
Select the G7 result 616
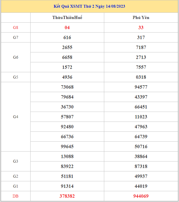(x=67, y=37)
